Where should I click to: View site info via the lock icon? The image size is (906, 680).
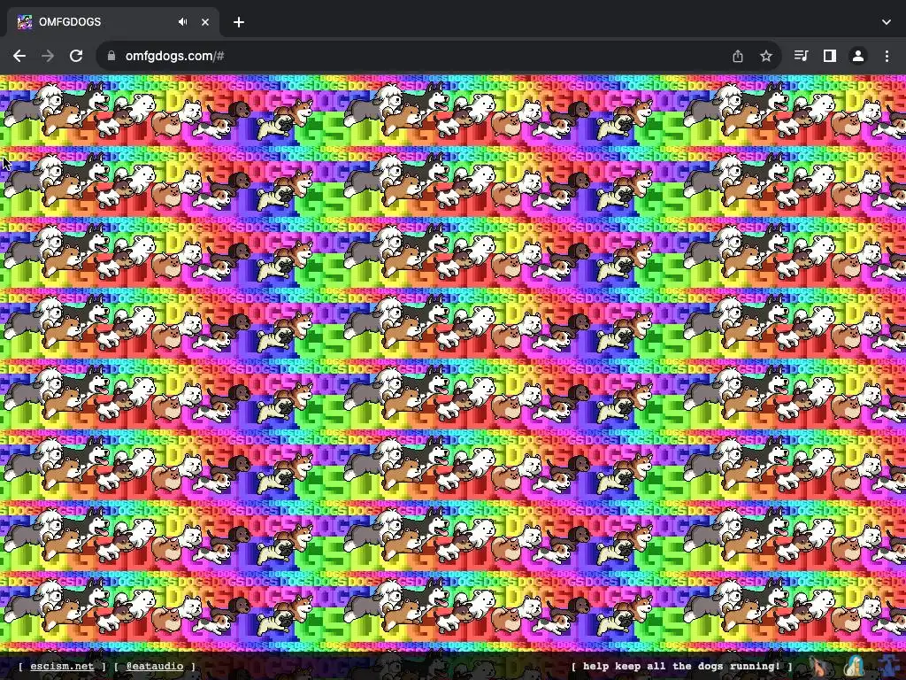click(x=111, y=56)
